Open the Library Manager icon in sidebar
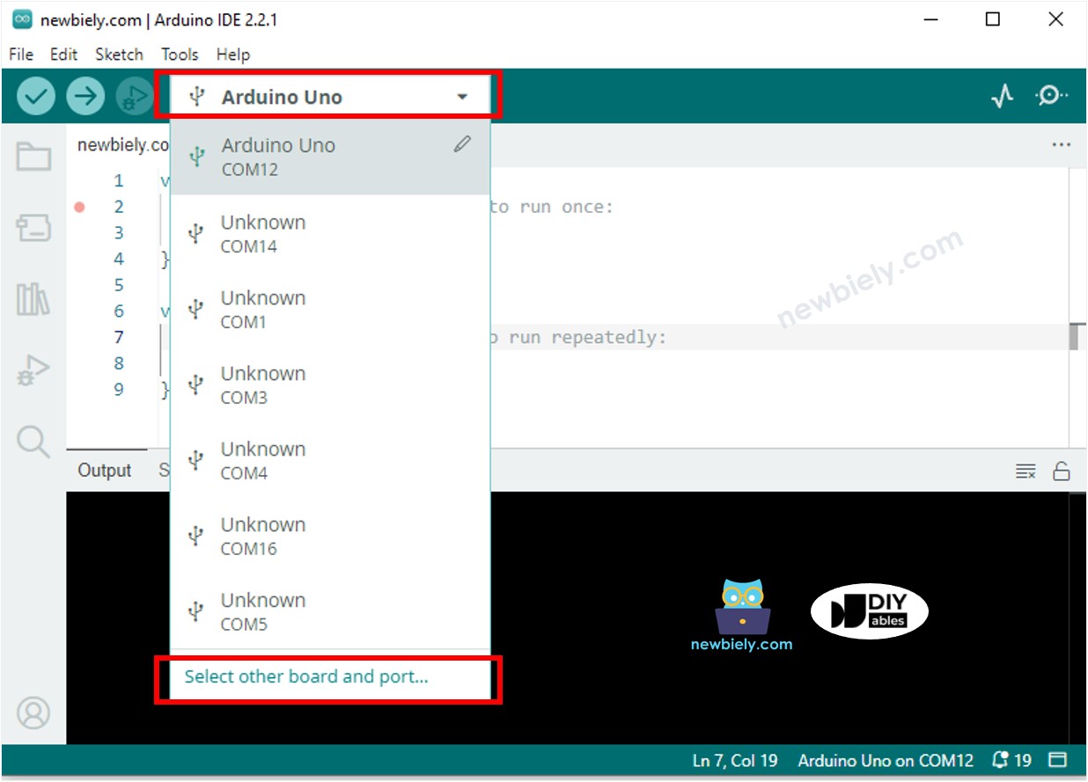The height and width of the screenshot is (782, 1088). (x=32, y=297)
